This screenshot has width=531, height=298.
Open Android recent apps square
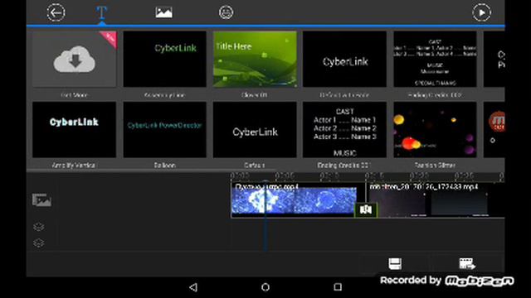tap(338, 287)
